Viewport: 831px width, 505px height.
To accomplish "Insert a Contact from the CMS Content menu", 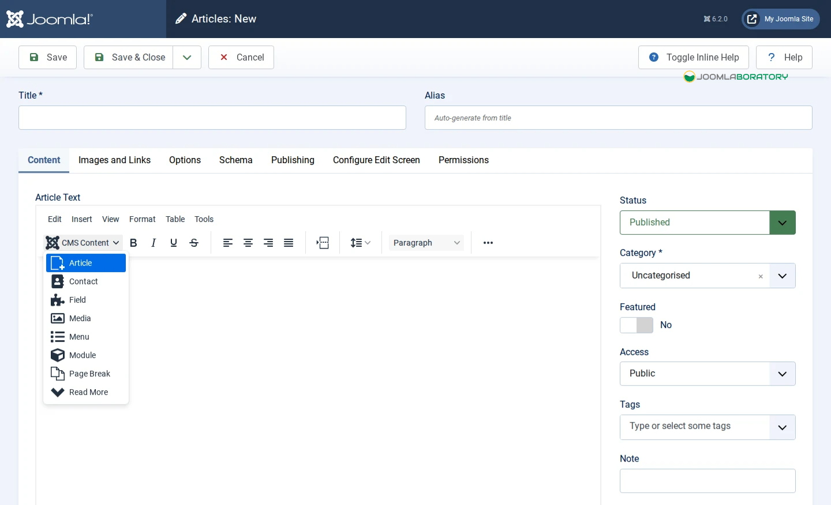I will pos(86,281).
